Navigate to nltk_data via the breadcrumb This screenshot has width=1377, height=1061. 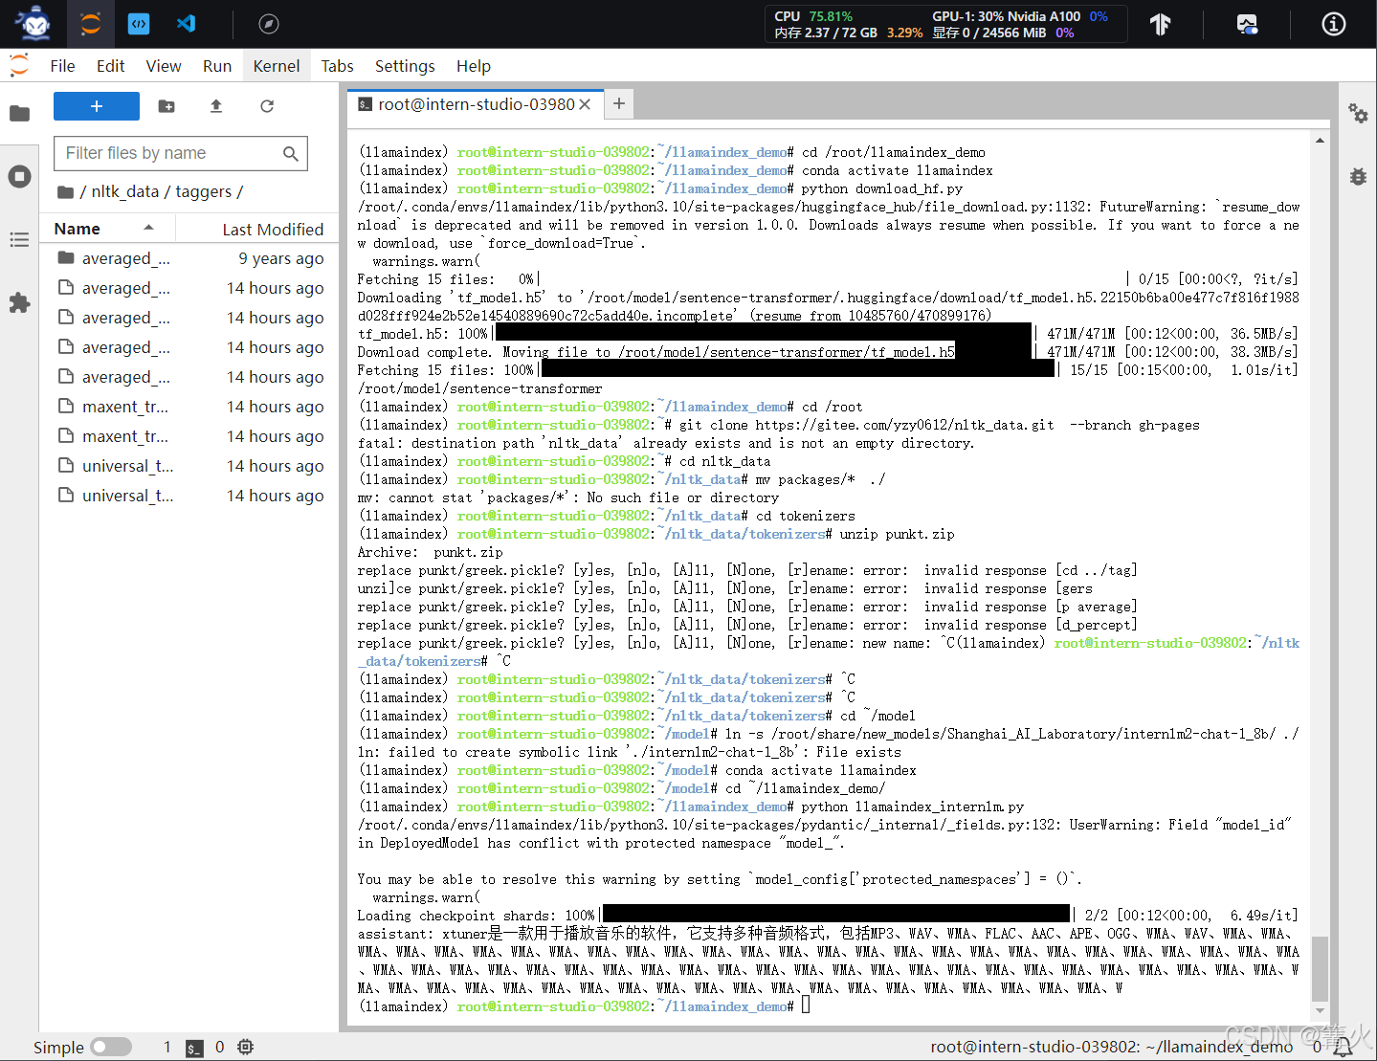[x=125, y=191]
